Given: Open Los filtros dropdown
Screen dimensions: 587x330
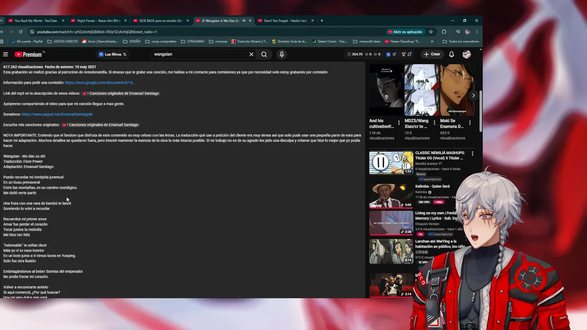Looking at the screenshot, I should [x=113, y=54].
